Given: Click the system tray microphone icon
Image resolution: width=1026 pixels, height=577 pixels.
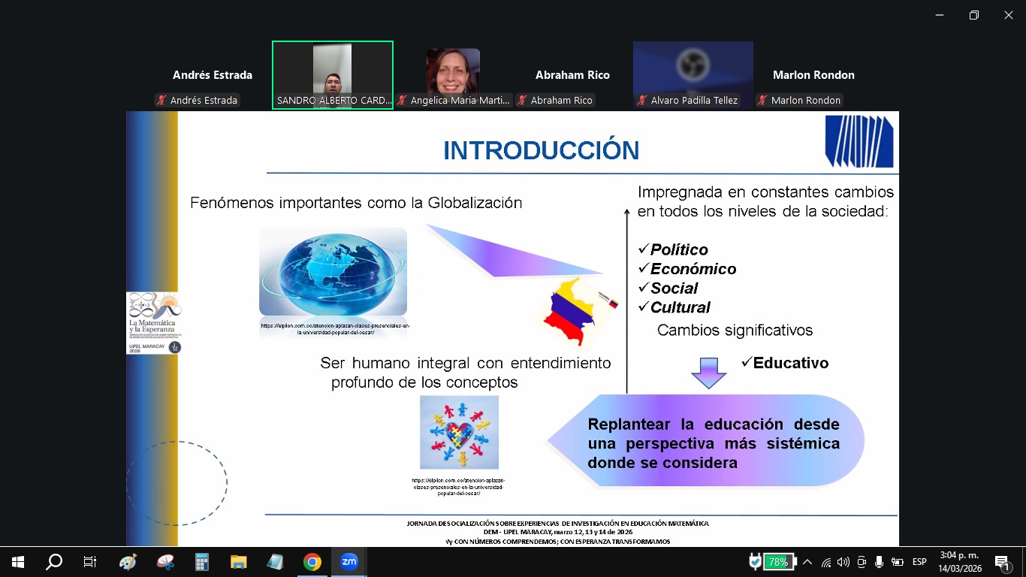Looking at the screenshot, I should click(879, 562).
